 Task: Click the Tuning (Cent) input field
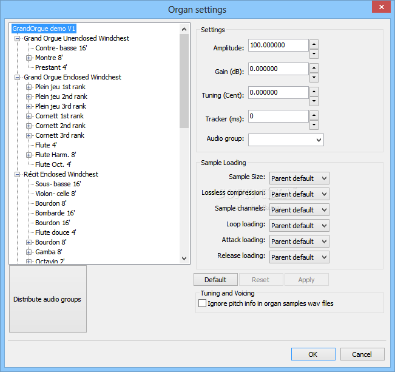pos(279,92)
